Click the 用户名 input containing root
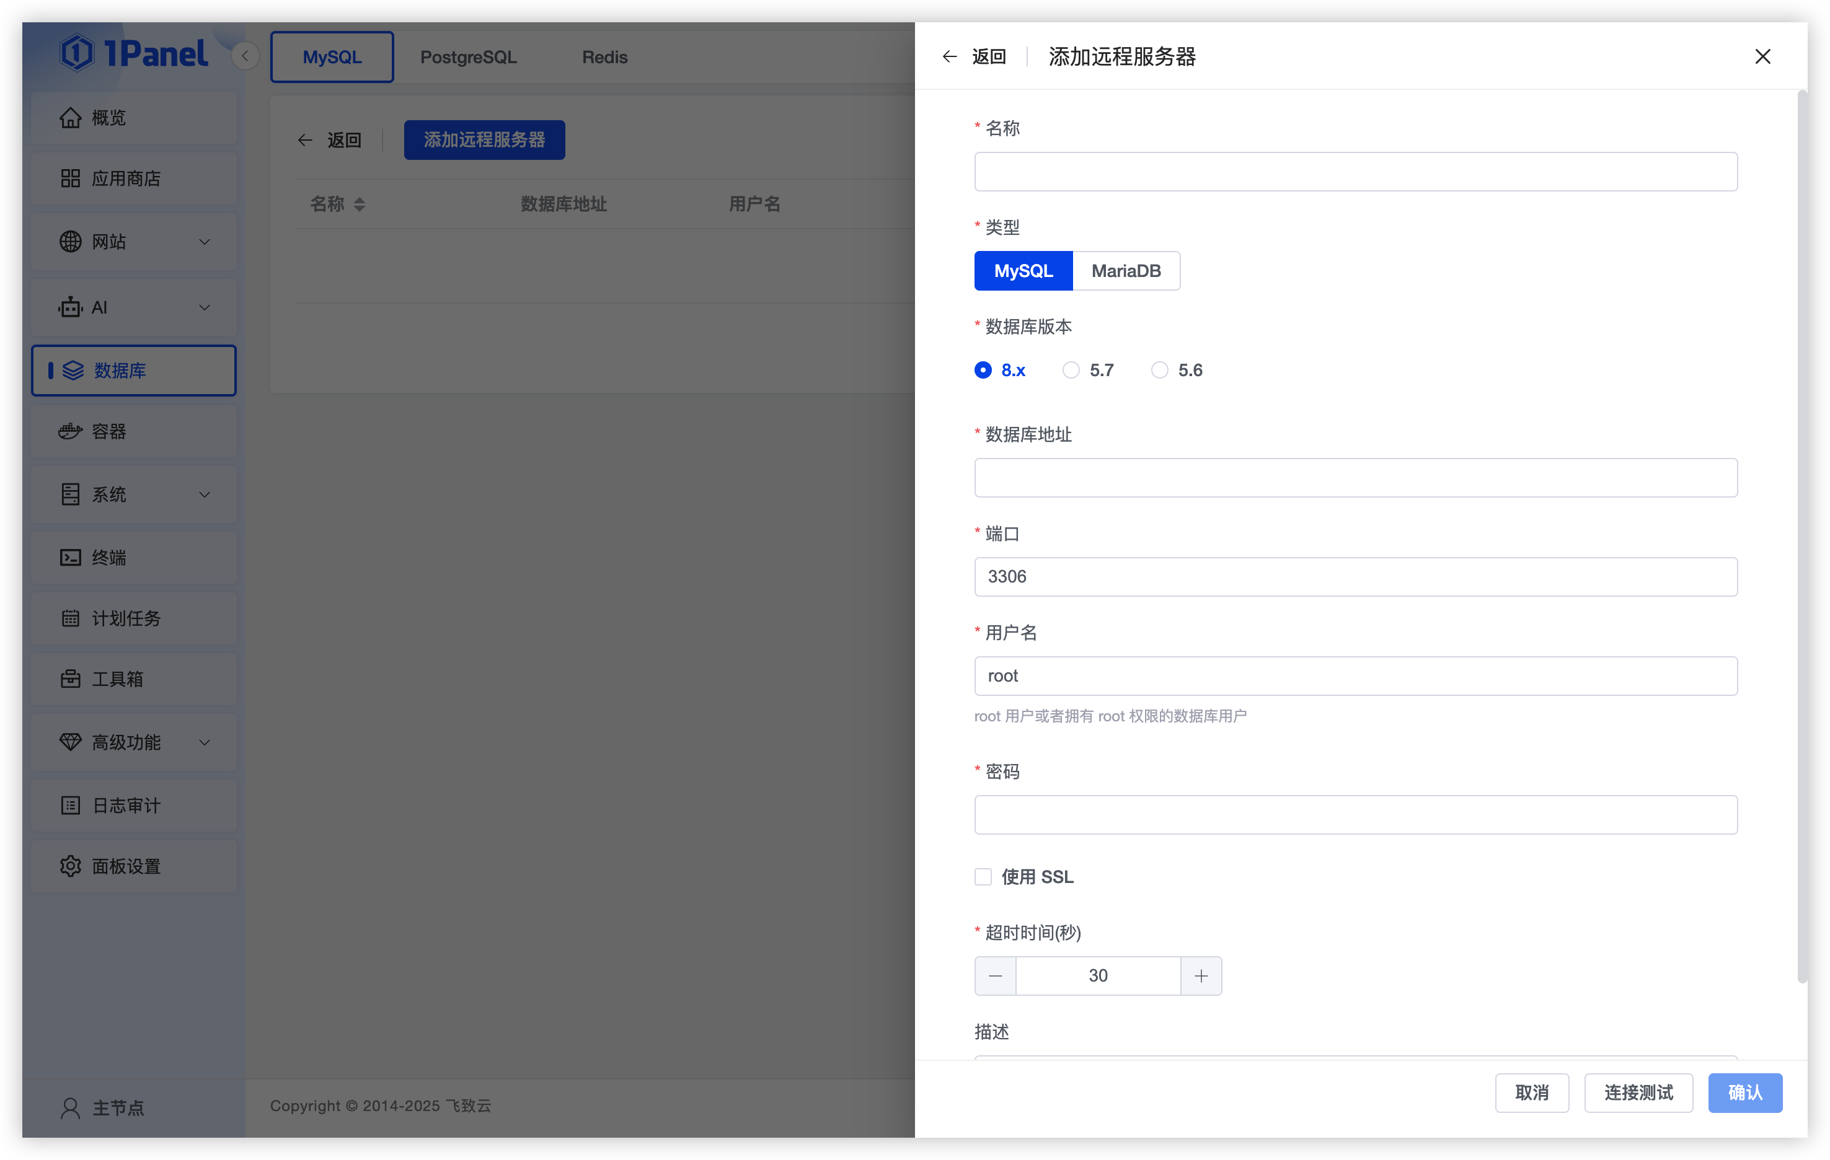The image size is (1830, 1160). pyautogui.click(x=1355, y=675)
